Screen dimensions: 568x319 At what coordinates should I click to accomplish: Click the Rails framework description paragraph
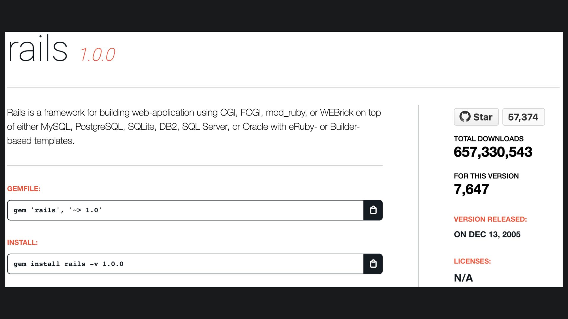(194, 127)
